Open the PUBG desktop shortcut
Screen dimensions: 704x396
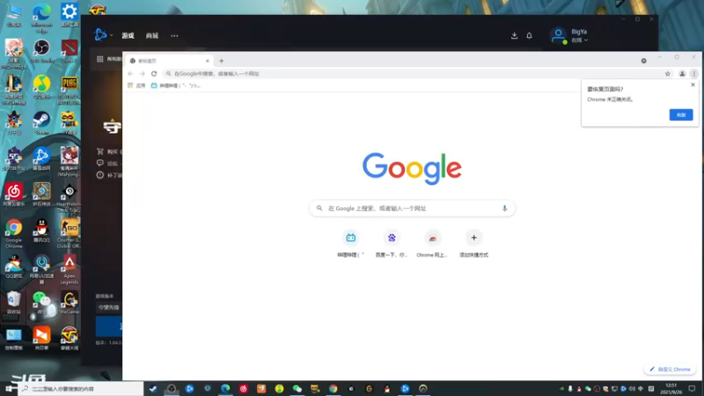[70, 90]
